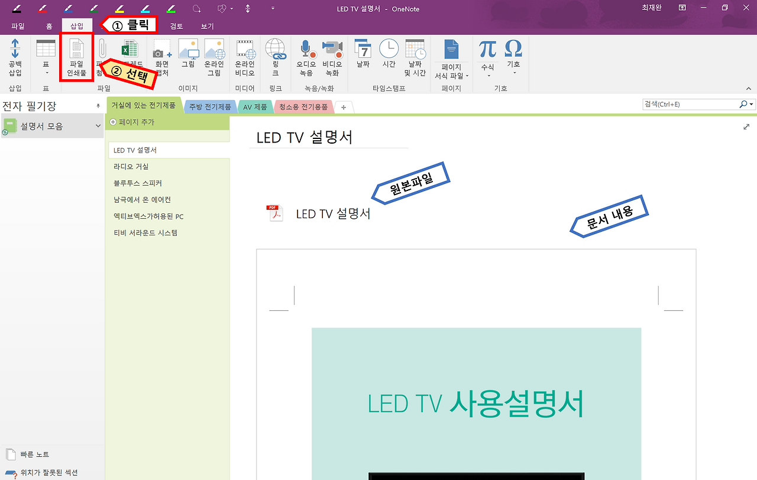Image resolution: width=757 pixels, height=480 pixels.
Task: Pick the bright green highlighter pen
Action: click(171, 8)
